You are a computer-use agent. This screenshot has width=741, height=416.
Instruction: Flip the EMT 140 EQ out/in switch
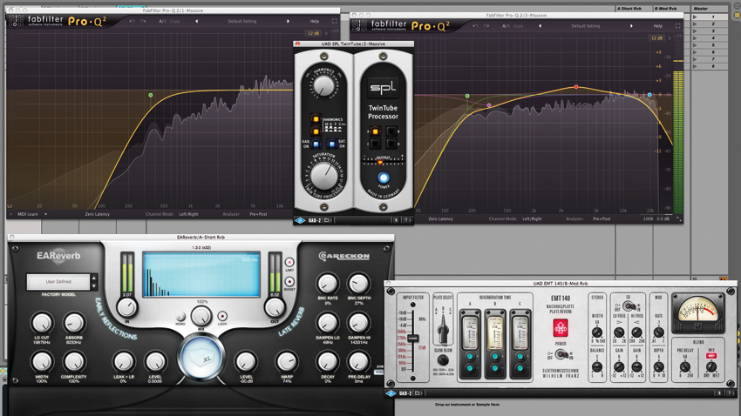tap(629, 306)
